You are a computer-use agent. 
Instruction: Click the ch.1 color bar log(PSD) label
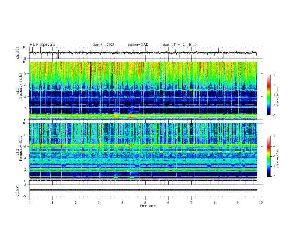(278, 97)
